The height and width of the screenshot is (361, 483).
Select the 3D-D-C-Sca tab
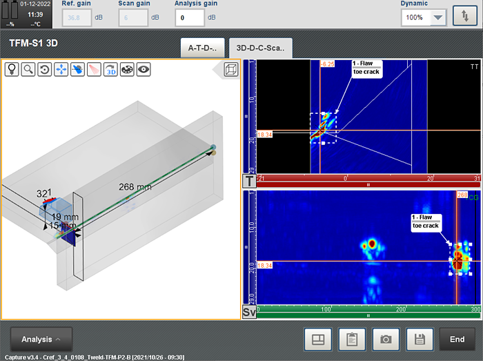tap(260, 48)
